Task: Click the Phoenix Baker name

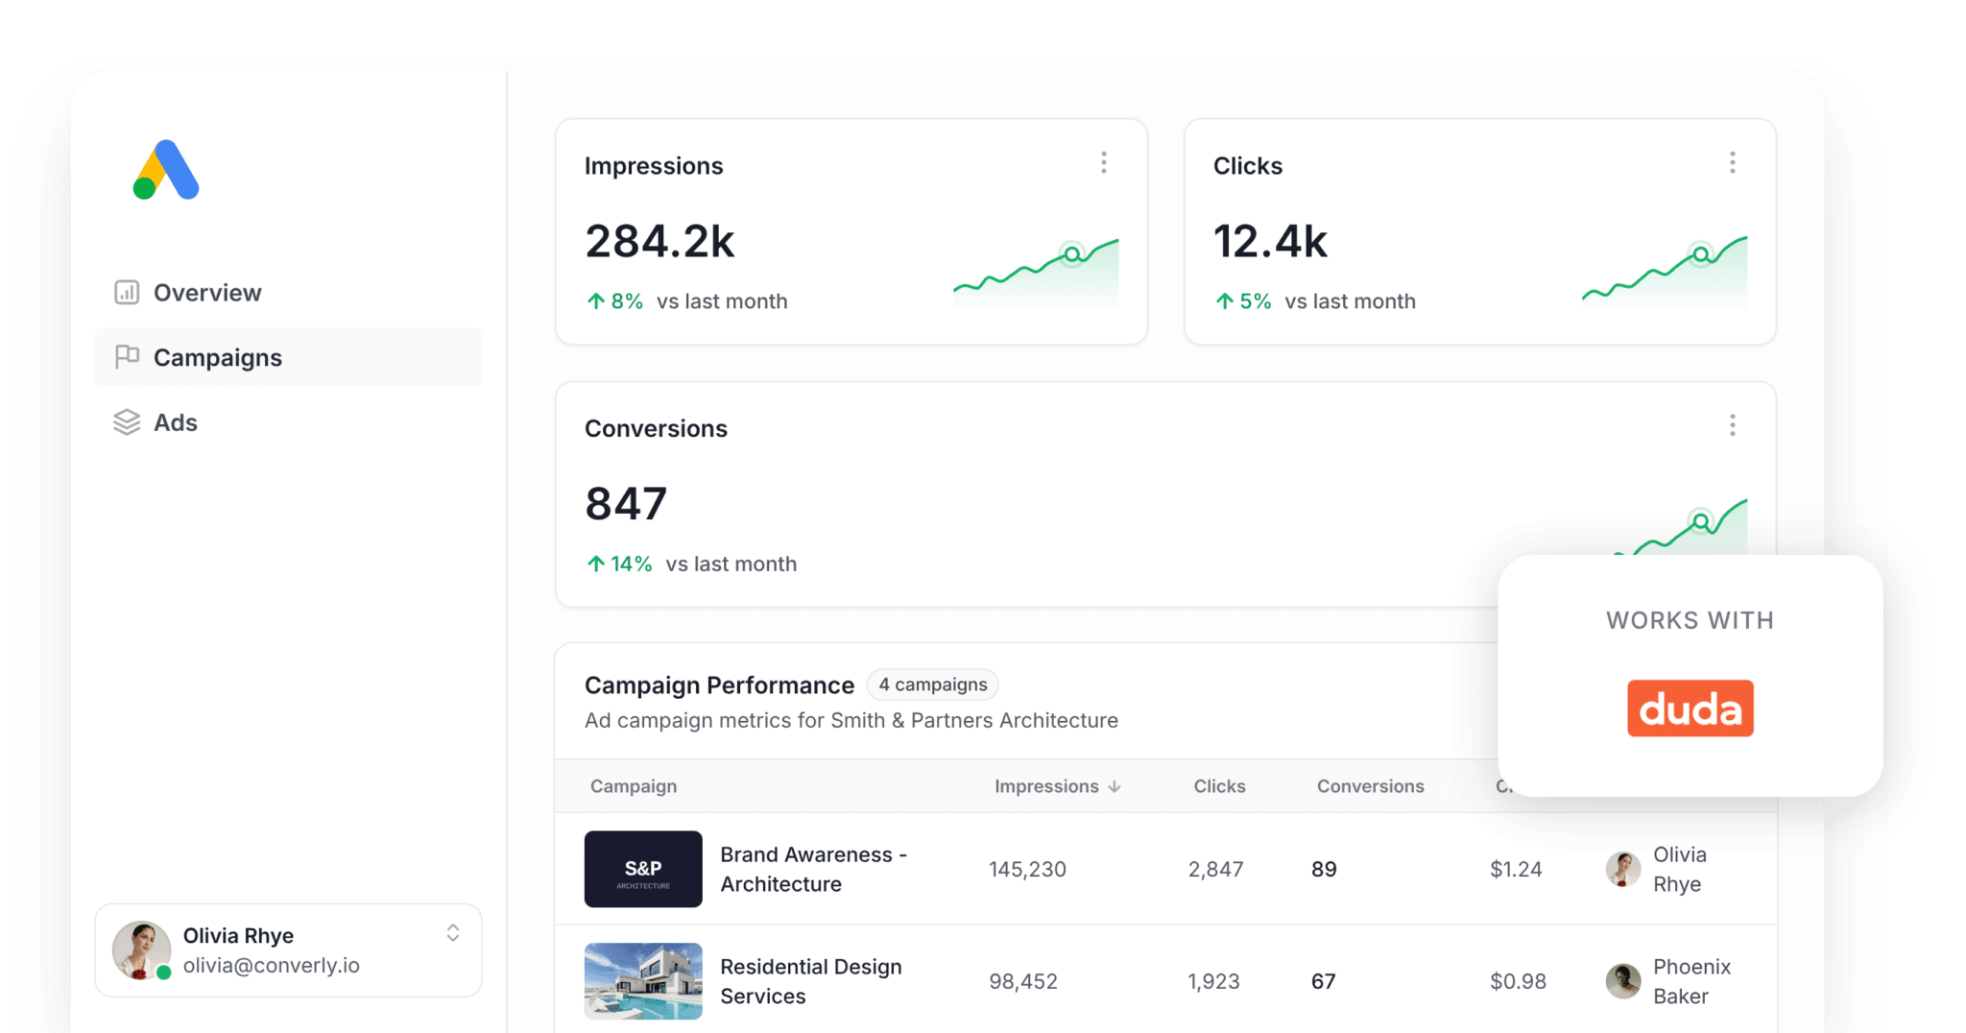Action: [x=1691, y=981]
